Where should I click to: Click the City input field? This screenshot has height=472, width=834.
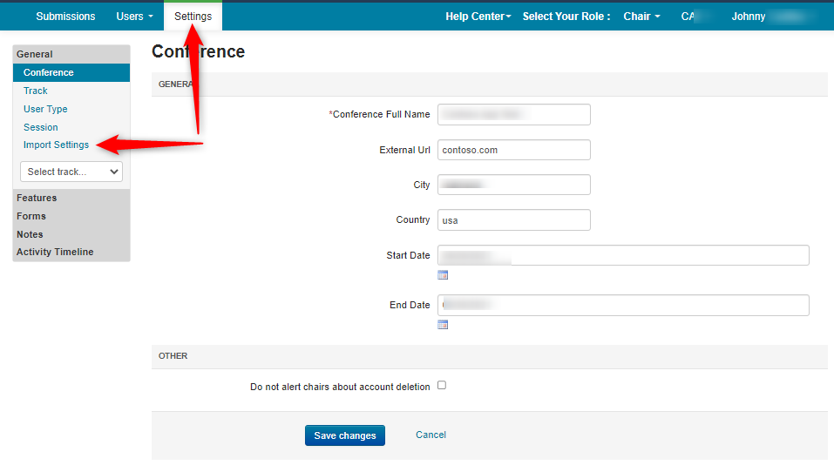coord(514,185)
